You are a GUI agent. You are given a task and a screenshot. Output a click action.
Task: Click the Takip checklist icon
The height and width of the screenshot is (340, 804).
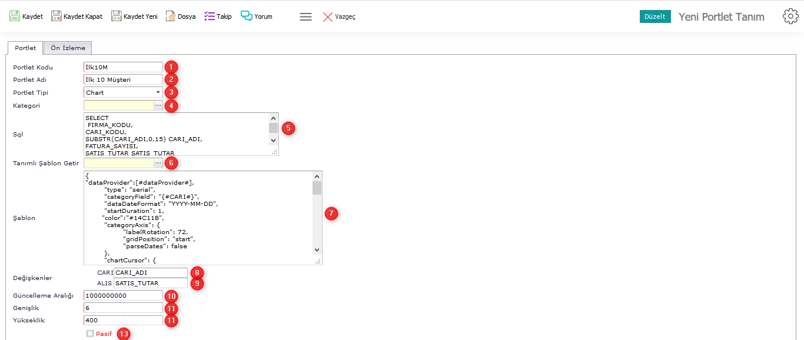click(210, 16)
